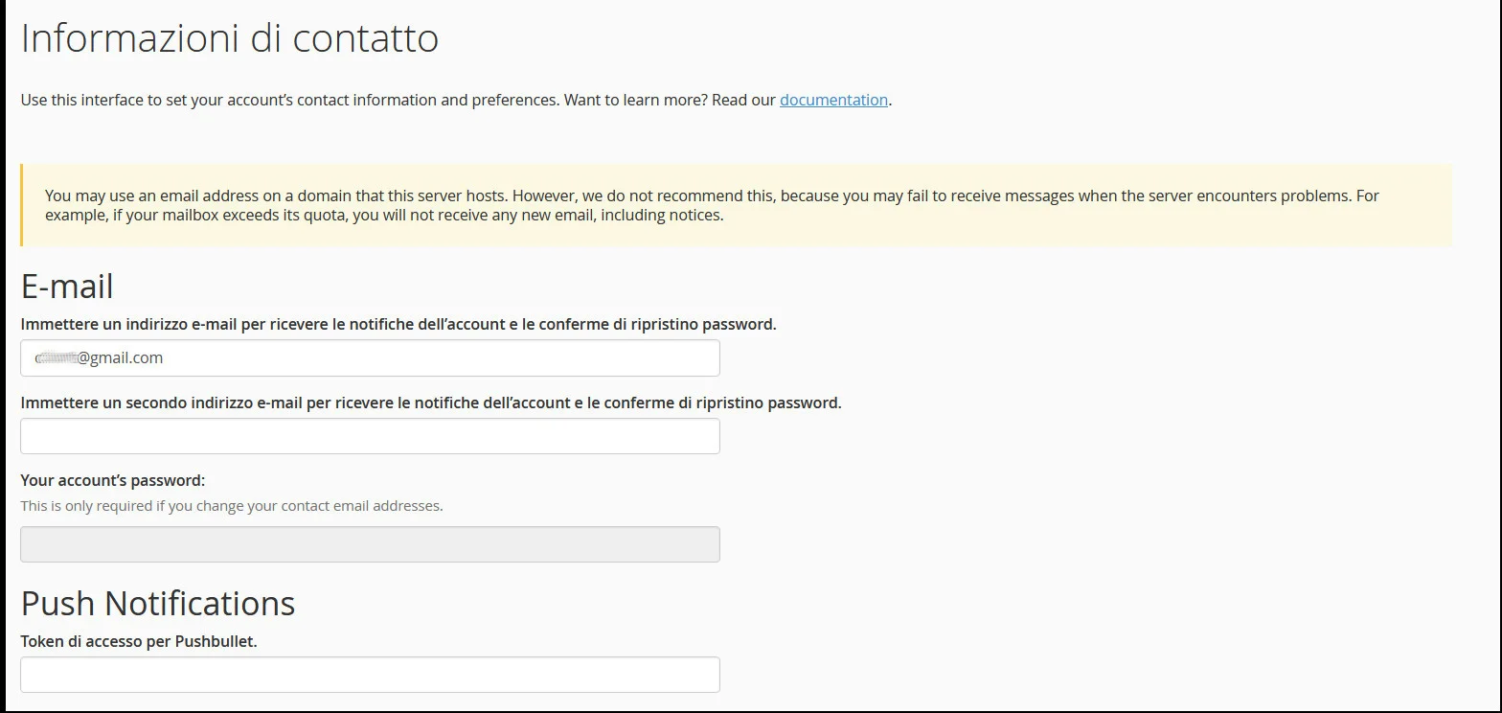The width and height of the screenshot is (1502, 713).
Task: Click the "mailbox exceeds its quota" warning line
Action: (383, 215)
